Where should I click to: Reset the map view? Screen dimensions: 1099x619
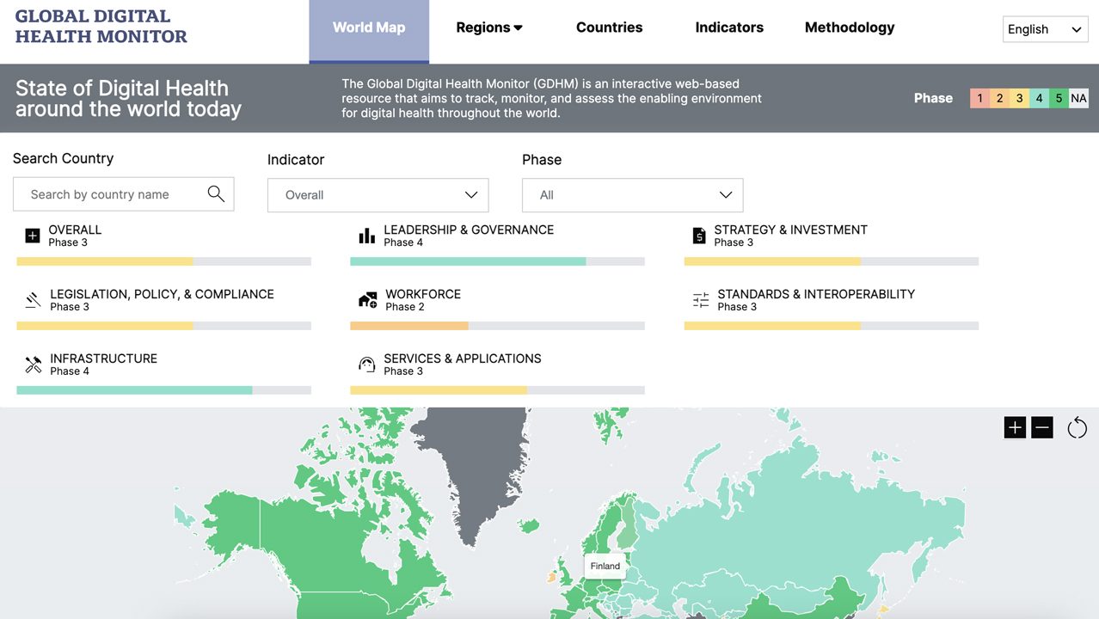click(1077, 427)
